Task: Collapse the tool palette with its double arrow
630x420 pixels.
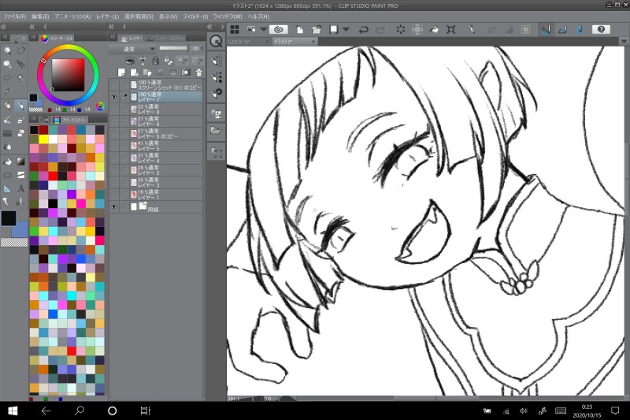Action: click(x=3, y=27)
